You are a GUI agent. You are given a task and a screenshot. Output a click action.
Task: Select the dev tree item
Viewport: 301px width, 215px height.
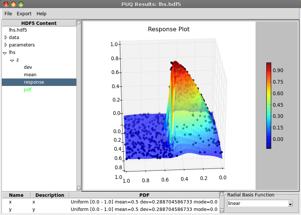pyautogui.click(x=28, y=67)
